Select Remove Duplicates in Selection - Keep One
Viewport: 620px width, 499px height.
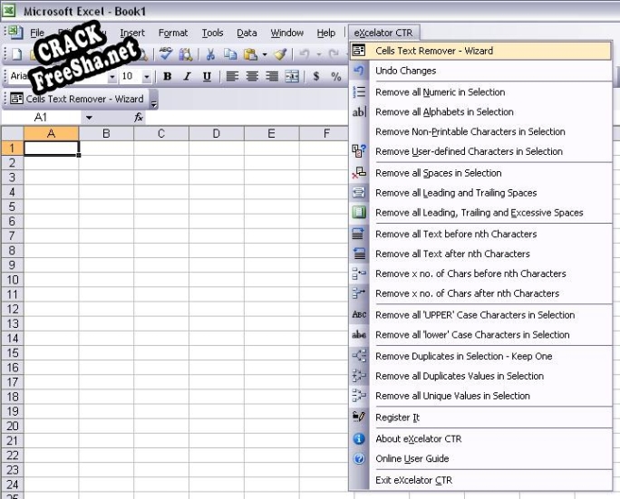tap(463, 356)
